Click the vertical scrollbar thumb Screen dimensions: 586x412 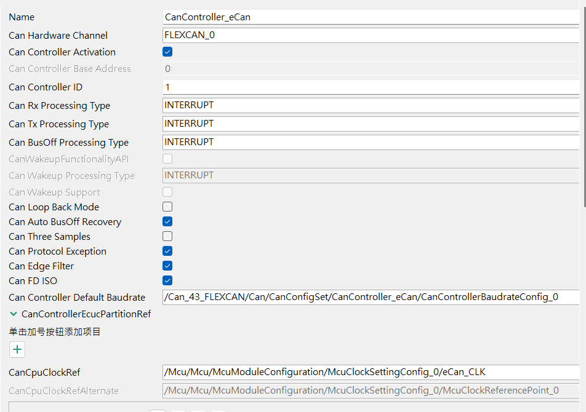coord(584,106)
